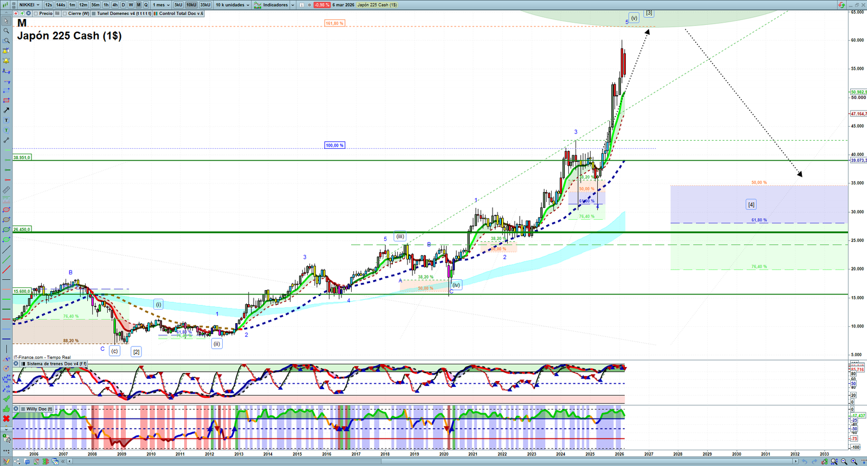Close the Sistema de trenes Doc panel
This screenshot has height=466, width=867.
pyautogui.click(x=16, y=364)
